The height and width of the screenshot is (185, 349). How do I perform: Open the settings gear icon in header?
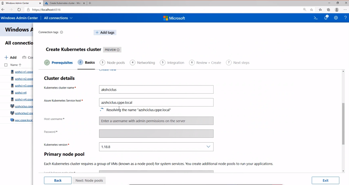pos(336,18)
